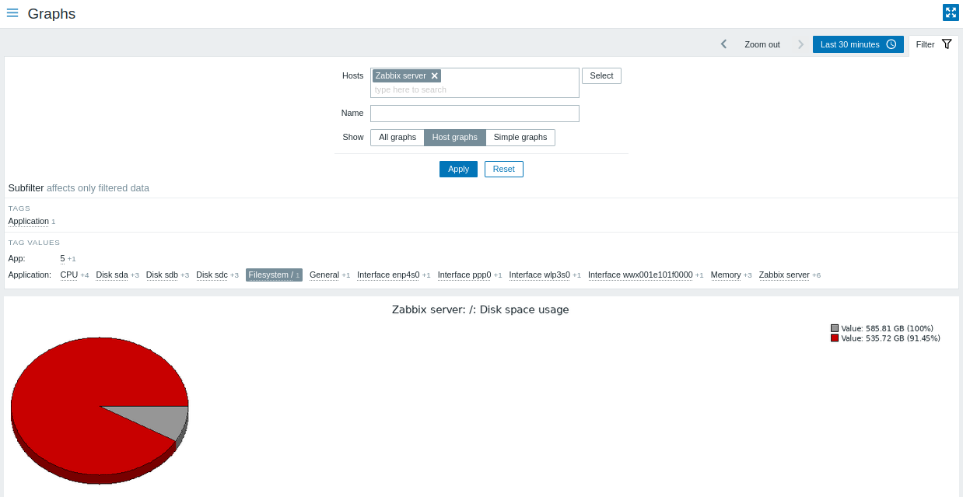The image size is (963, 497).
Task: Open Last 30 minutes time selector
Action: point(858,44)
